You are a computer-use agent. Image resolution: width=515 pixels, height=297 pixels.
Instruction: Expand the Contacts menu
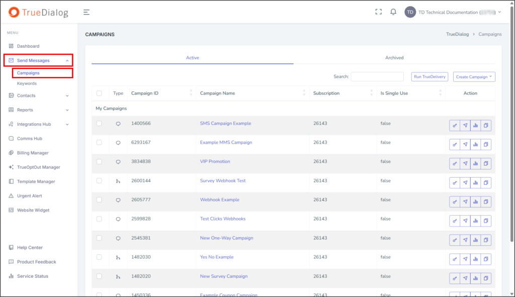pyautogui.click(x=38, y=96)
